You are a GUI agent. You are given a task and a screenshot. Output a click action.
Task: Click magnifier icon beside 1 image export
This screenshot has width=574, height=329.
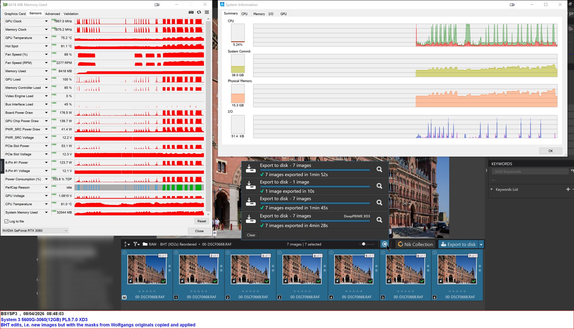[379, 186]
